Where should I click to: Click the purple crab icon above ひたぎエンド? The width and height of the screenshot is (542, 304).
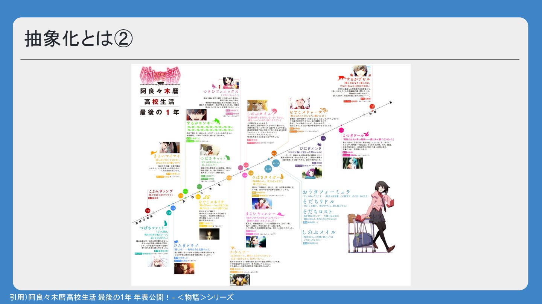coord(319,144)
